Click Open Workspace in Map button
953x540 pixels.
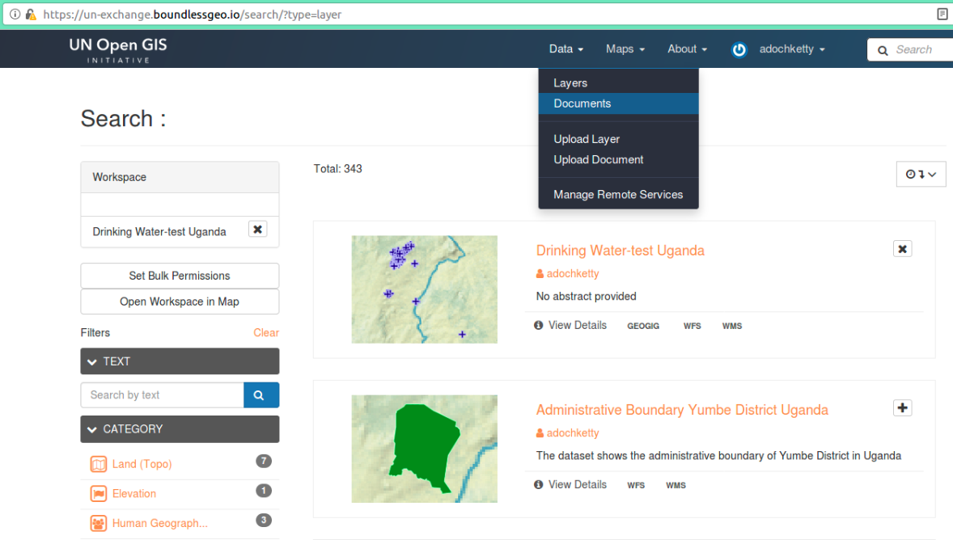pos(180,302)
